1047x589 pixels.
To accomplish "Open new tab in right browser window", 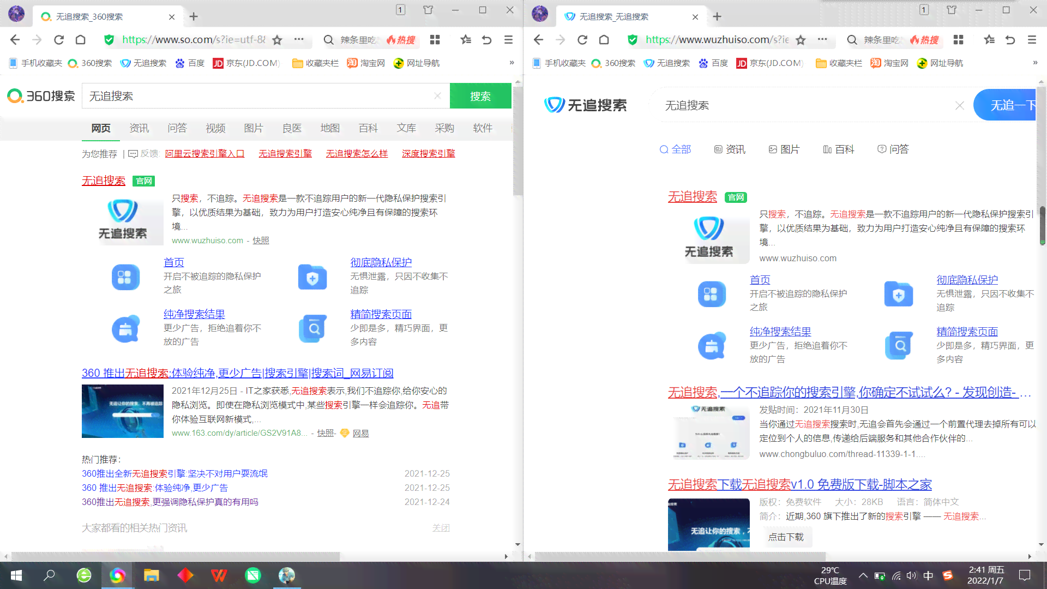I will click(x=717, y=17).
